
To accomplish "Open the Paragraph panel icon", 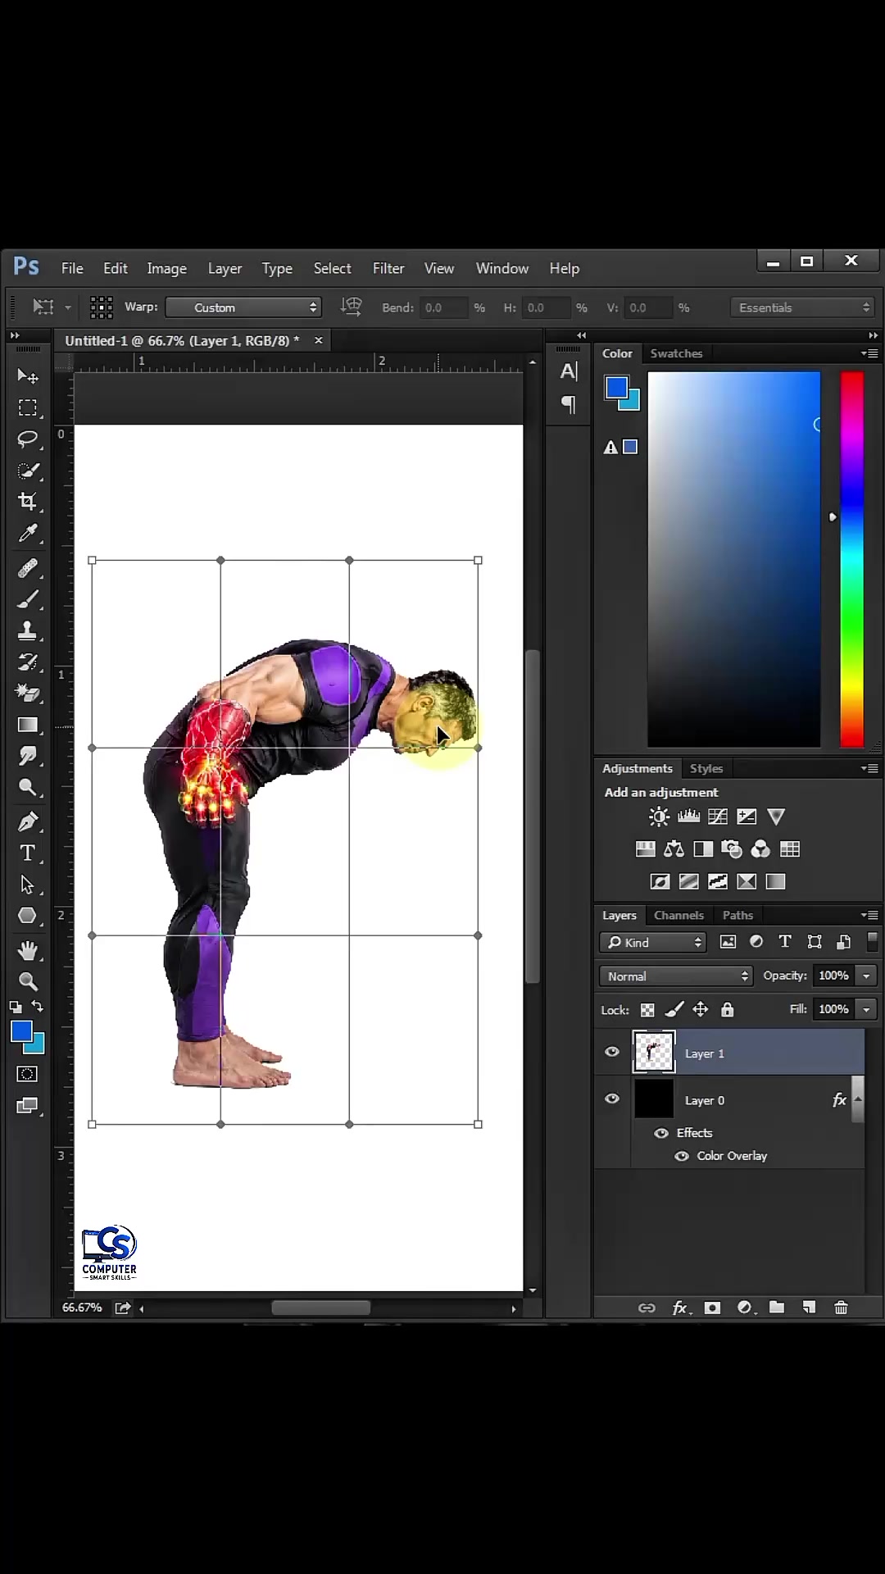I will [569, 404].
